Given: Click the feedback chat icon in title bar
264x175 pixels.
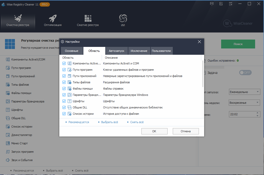Looking at the screenshot, I should click(212, 4).
